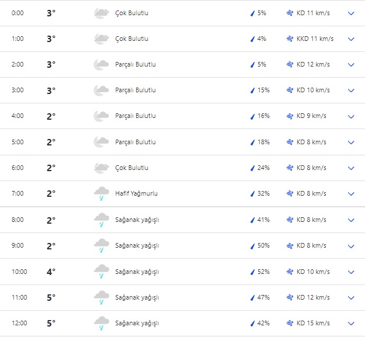
Task: Expand the 0:00 hourly forecast row
Action: [x=351, y=13]
